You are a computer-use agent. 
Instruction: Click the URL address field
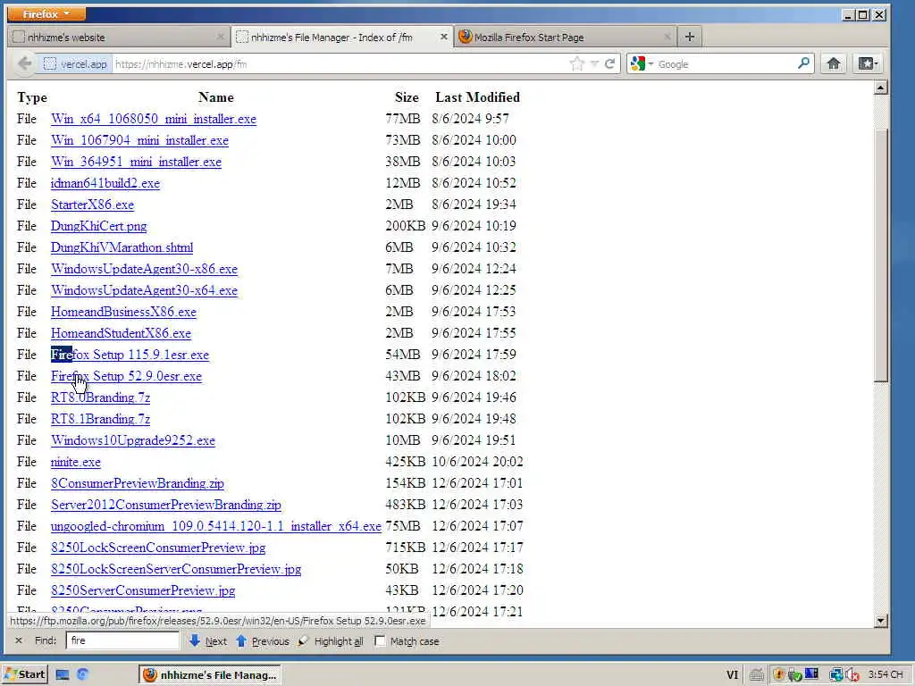[x=340, y=63]
